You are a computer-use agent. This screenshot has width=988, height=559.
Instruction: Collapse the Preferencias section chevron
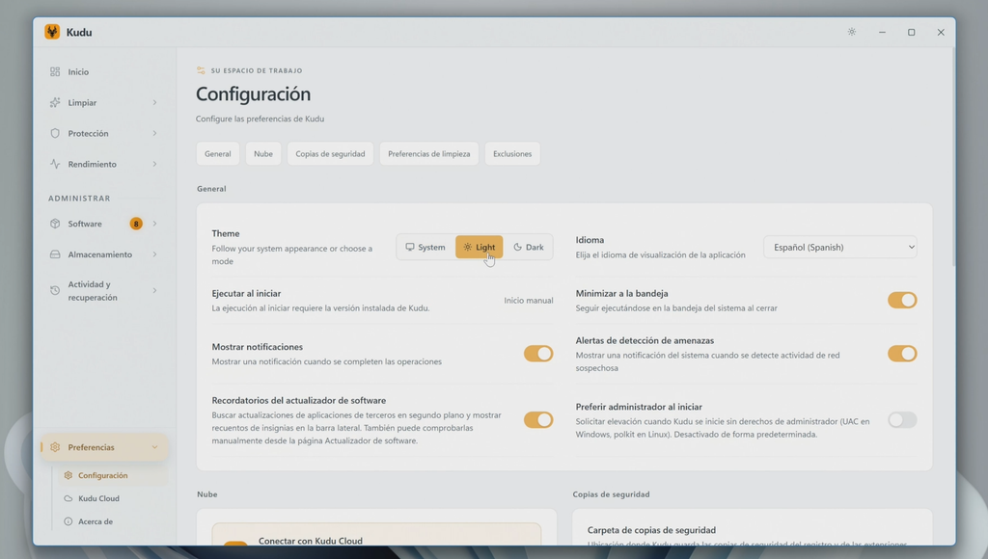(x=154, y=447)
